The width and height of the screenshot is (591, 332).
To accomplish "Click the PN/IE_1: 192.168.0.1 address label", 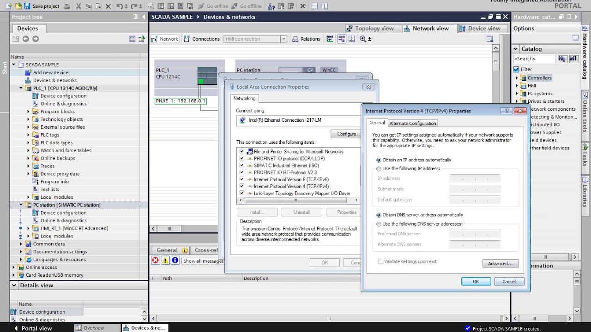I will click(181, 101).
